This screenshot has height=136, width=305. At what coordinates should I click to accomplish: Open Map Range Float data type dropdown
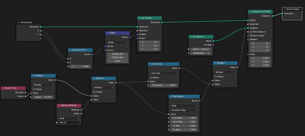tap(184, 106)
